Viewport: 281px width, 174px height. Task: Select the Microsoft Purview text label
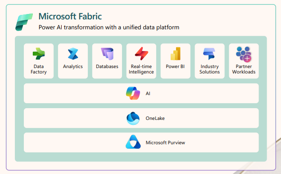pos(165,142)
